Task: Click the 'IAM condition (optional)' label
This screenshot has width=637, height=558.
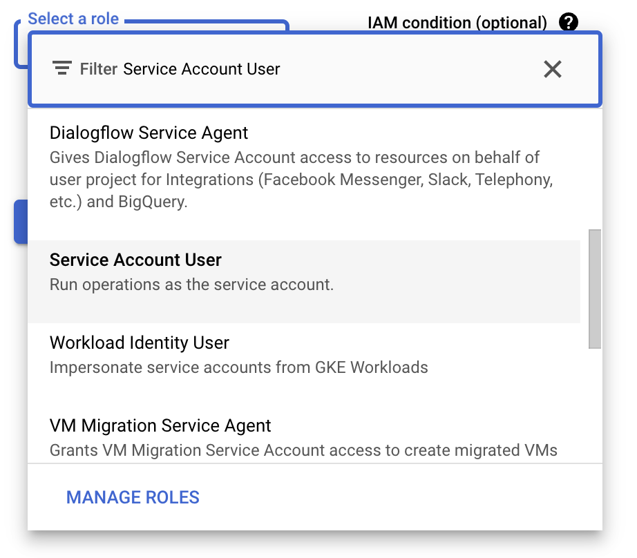Action: tap(457, 22)
